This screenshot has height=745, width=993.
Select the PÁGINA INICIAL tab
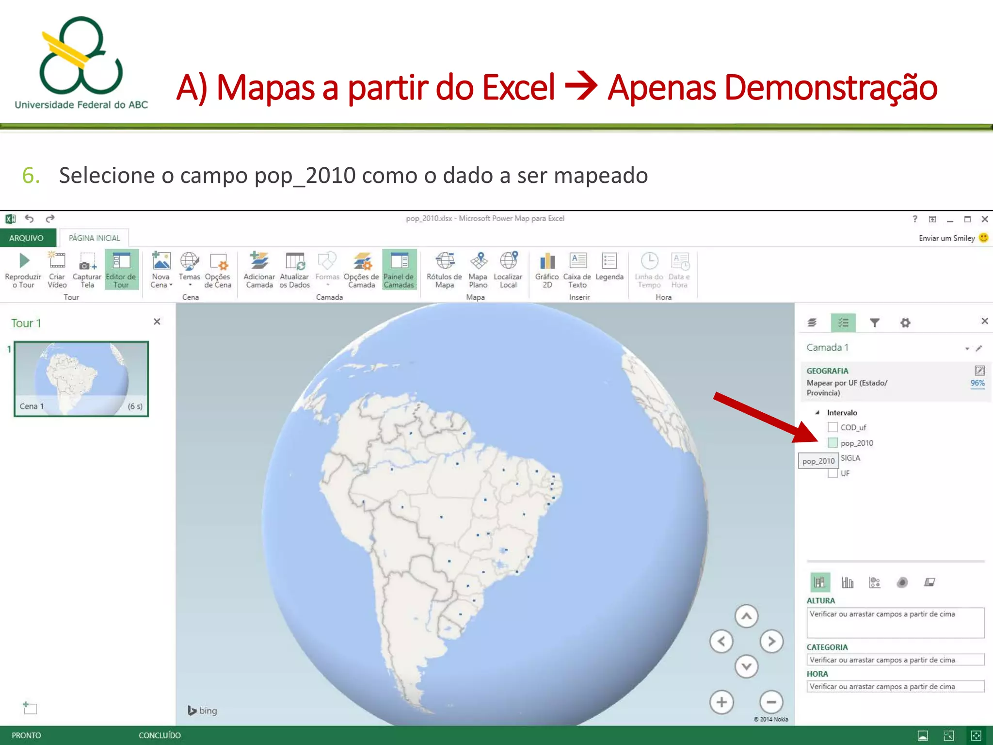94,238
